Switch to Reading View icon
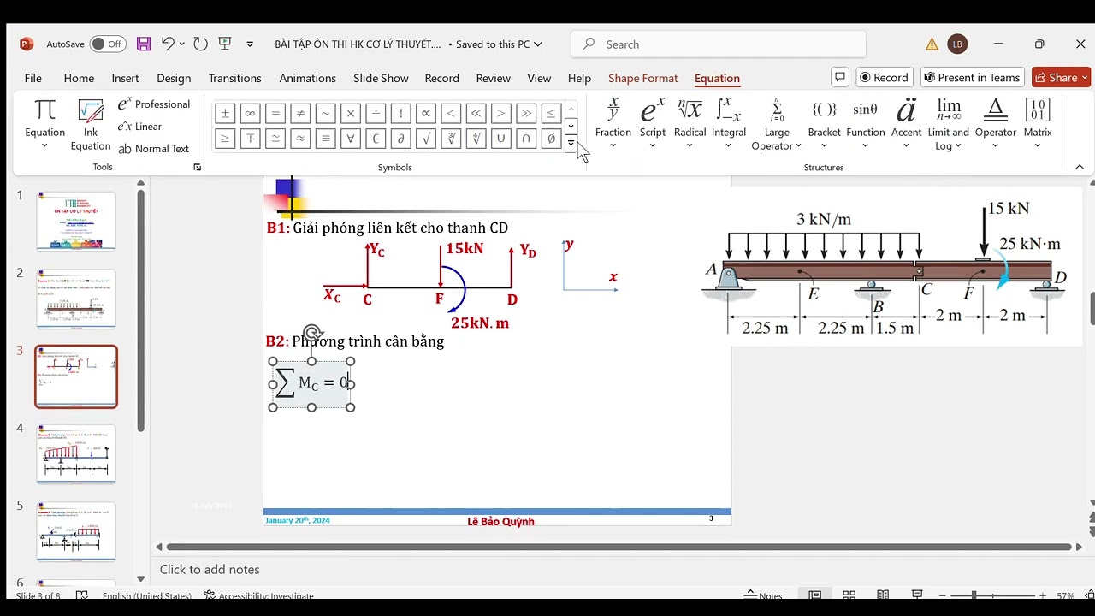 click(882, 595)
